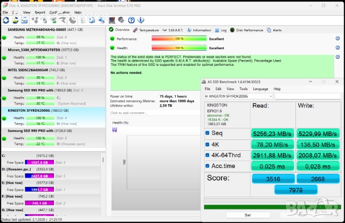The height and width of the screenshot is (223, 345).
Task: Switch to the S.M.A.R.T. tab
Action: pos(174,30)
